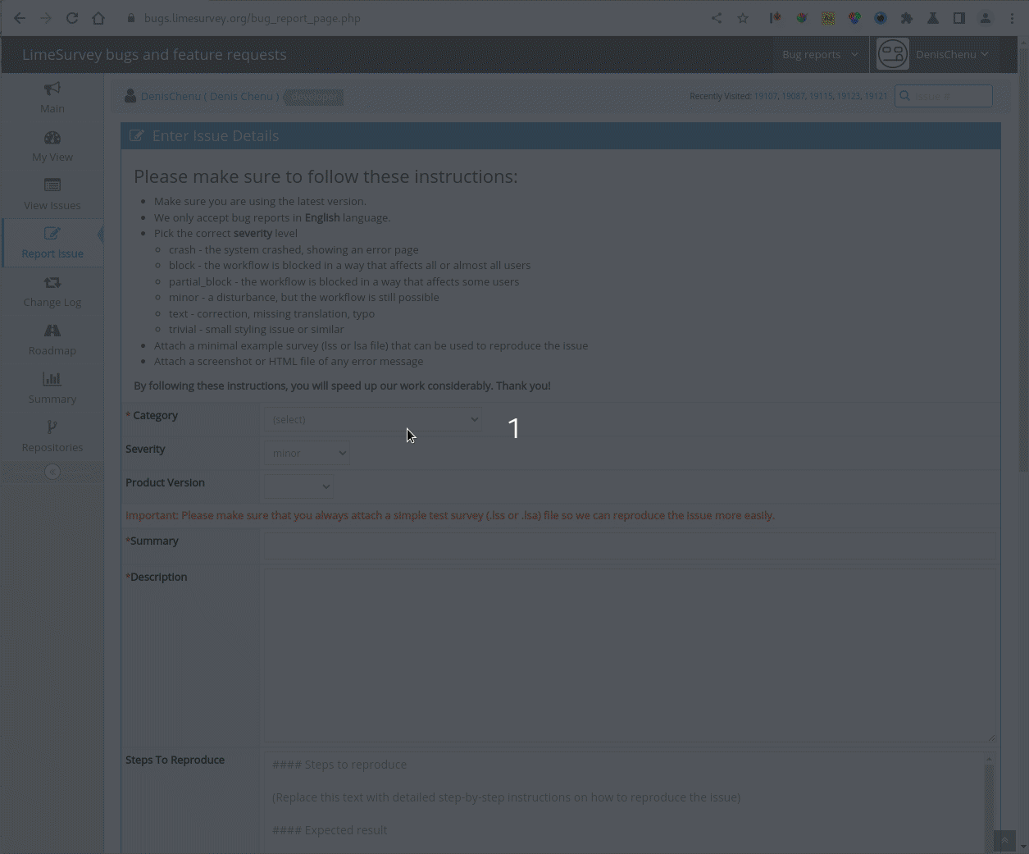This screenshot has width=1029, height=854.
Task: Open Change Log from the sidebar
Action: pos(52,291)
